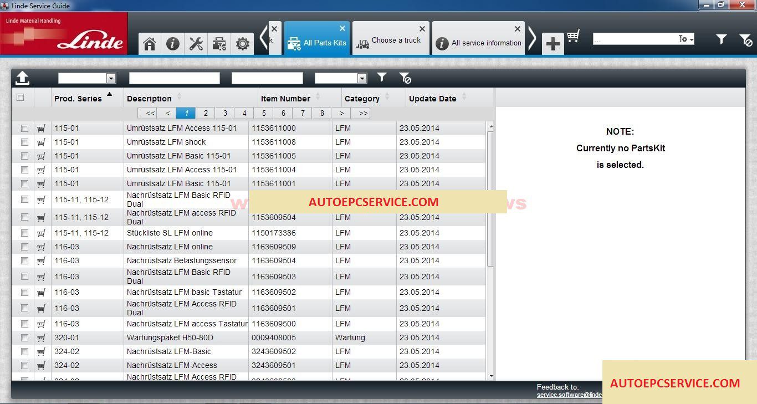Open the first dropdown in the filter bar
757x404 pixels.
click(110, 78)
